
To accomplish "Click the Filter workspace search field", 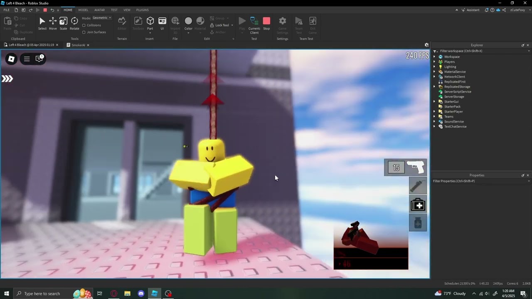I will (x=482, y=51).
